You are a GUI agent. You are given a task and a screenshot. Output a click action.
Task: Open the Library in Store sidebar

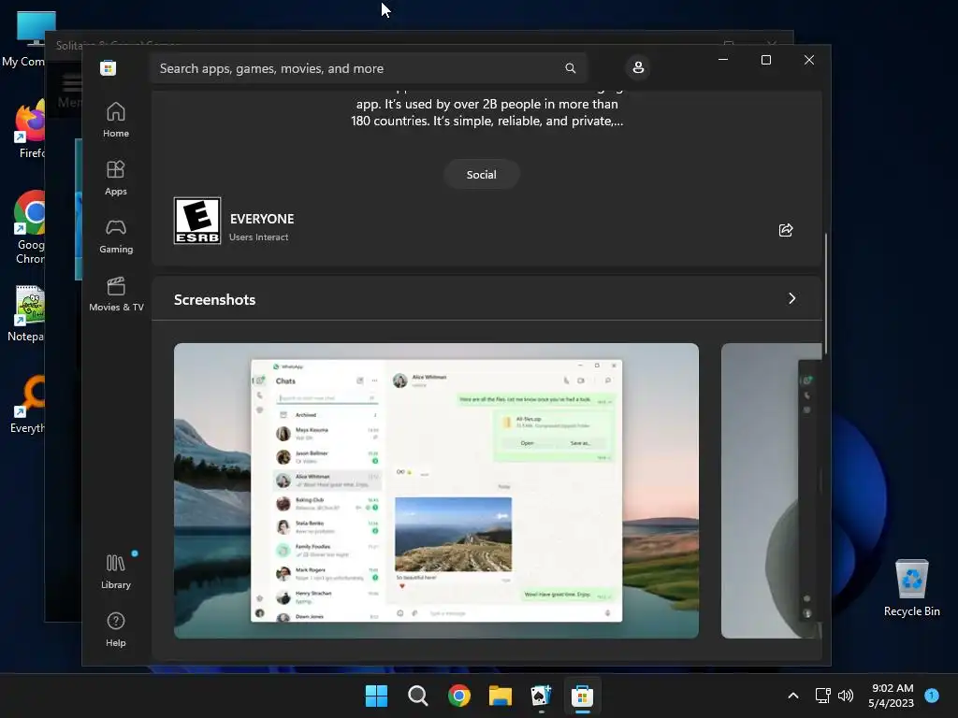(115, 571)
